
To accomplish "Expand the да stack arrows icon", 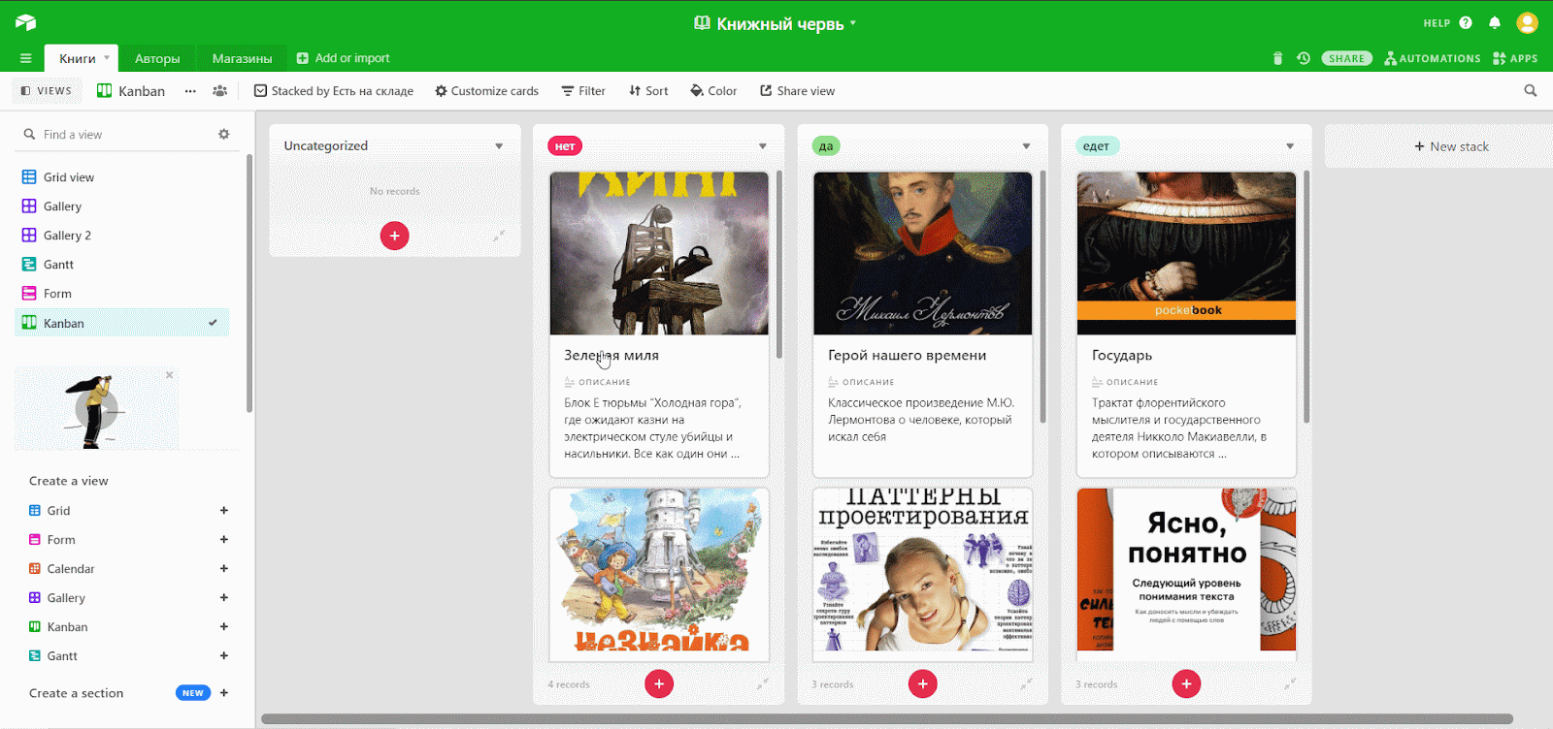I will tap(1026, 683).
